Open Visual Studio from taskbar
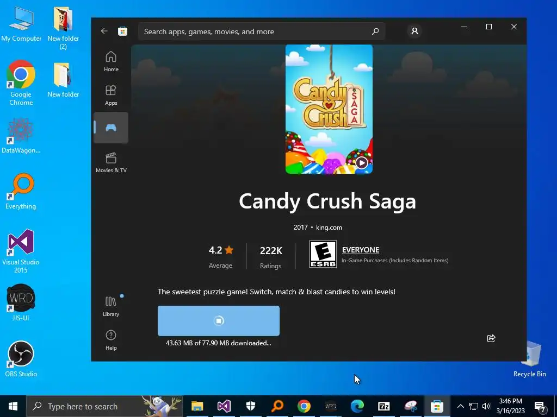The image size is (557, 417). tap(224, 406)
